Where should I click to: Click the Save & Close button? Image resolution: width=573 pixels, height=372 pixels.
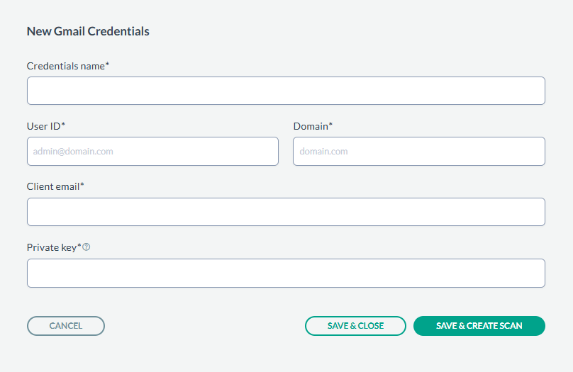click(x=355, y=326)
